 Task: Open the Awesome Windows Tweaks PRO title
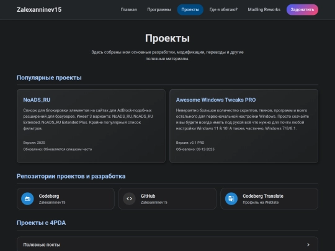[x=216, y=100]
